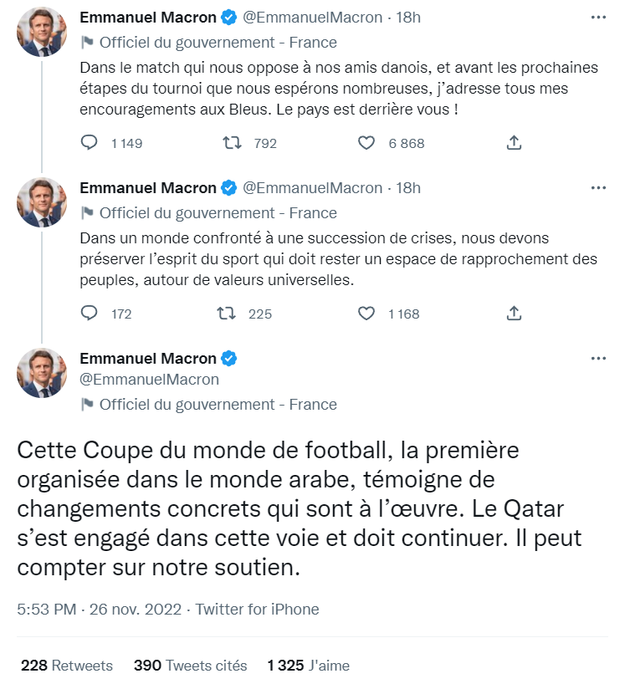View the 390 Tweets cités
625x689 pixels.
191,666
